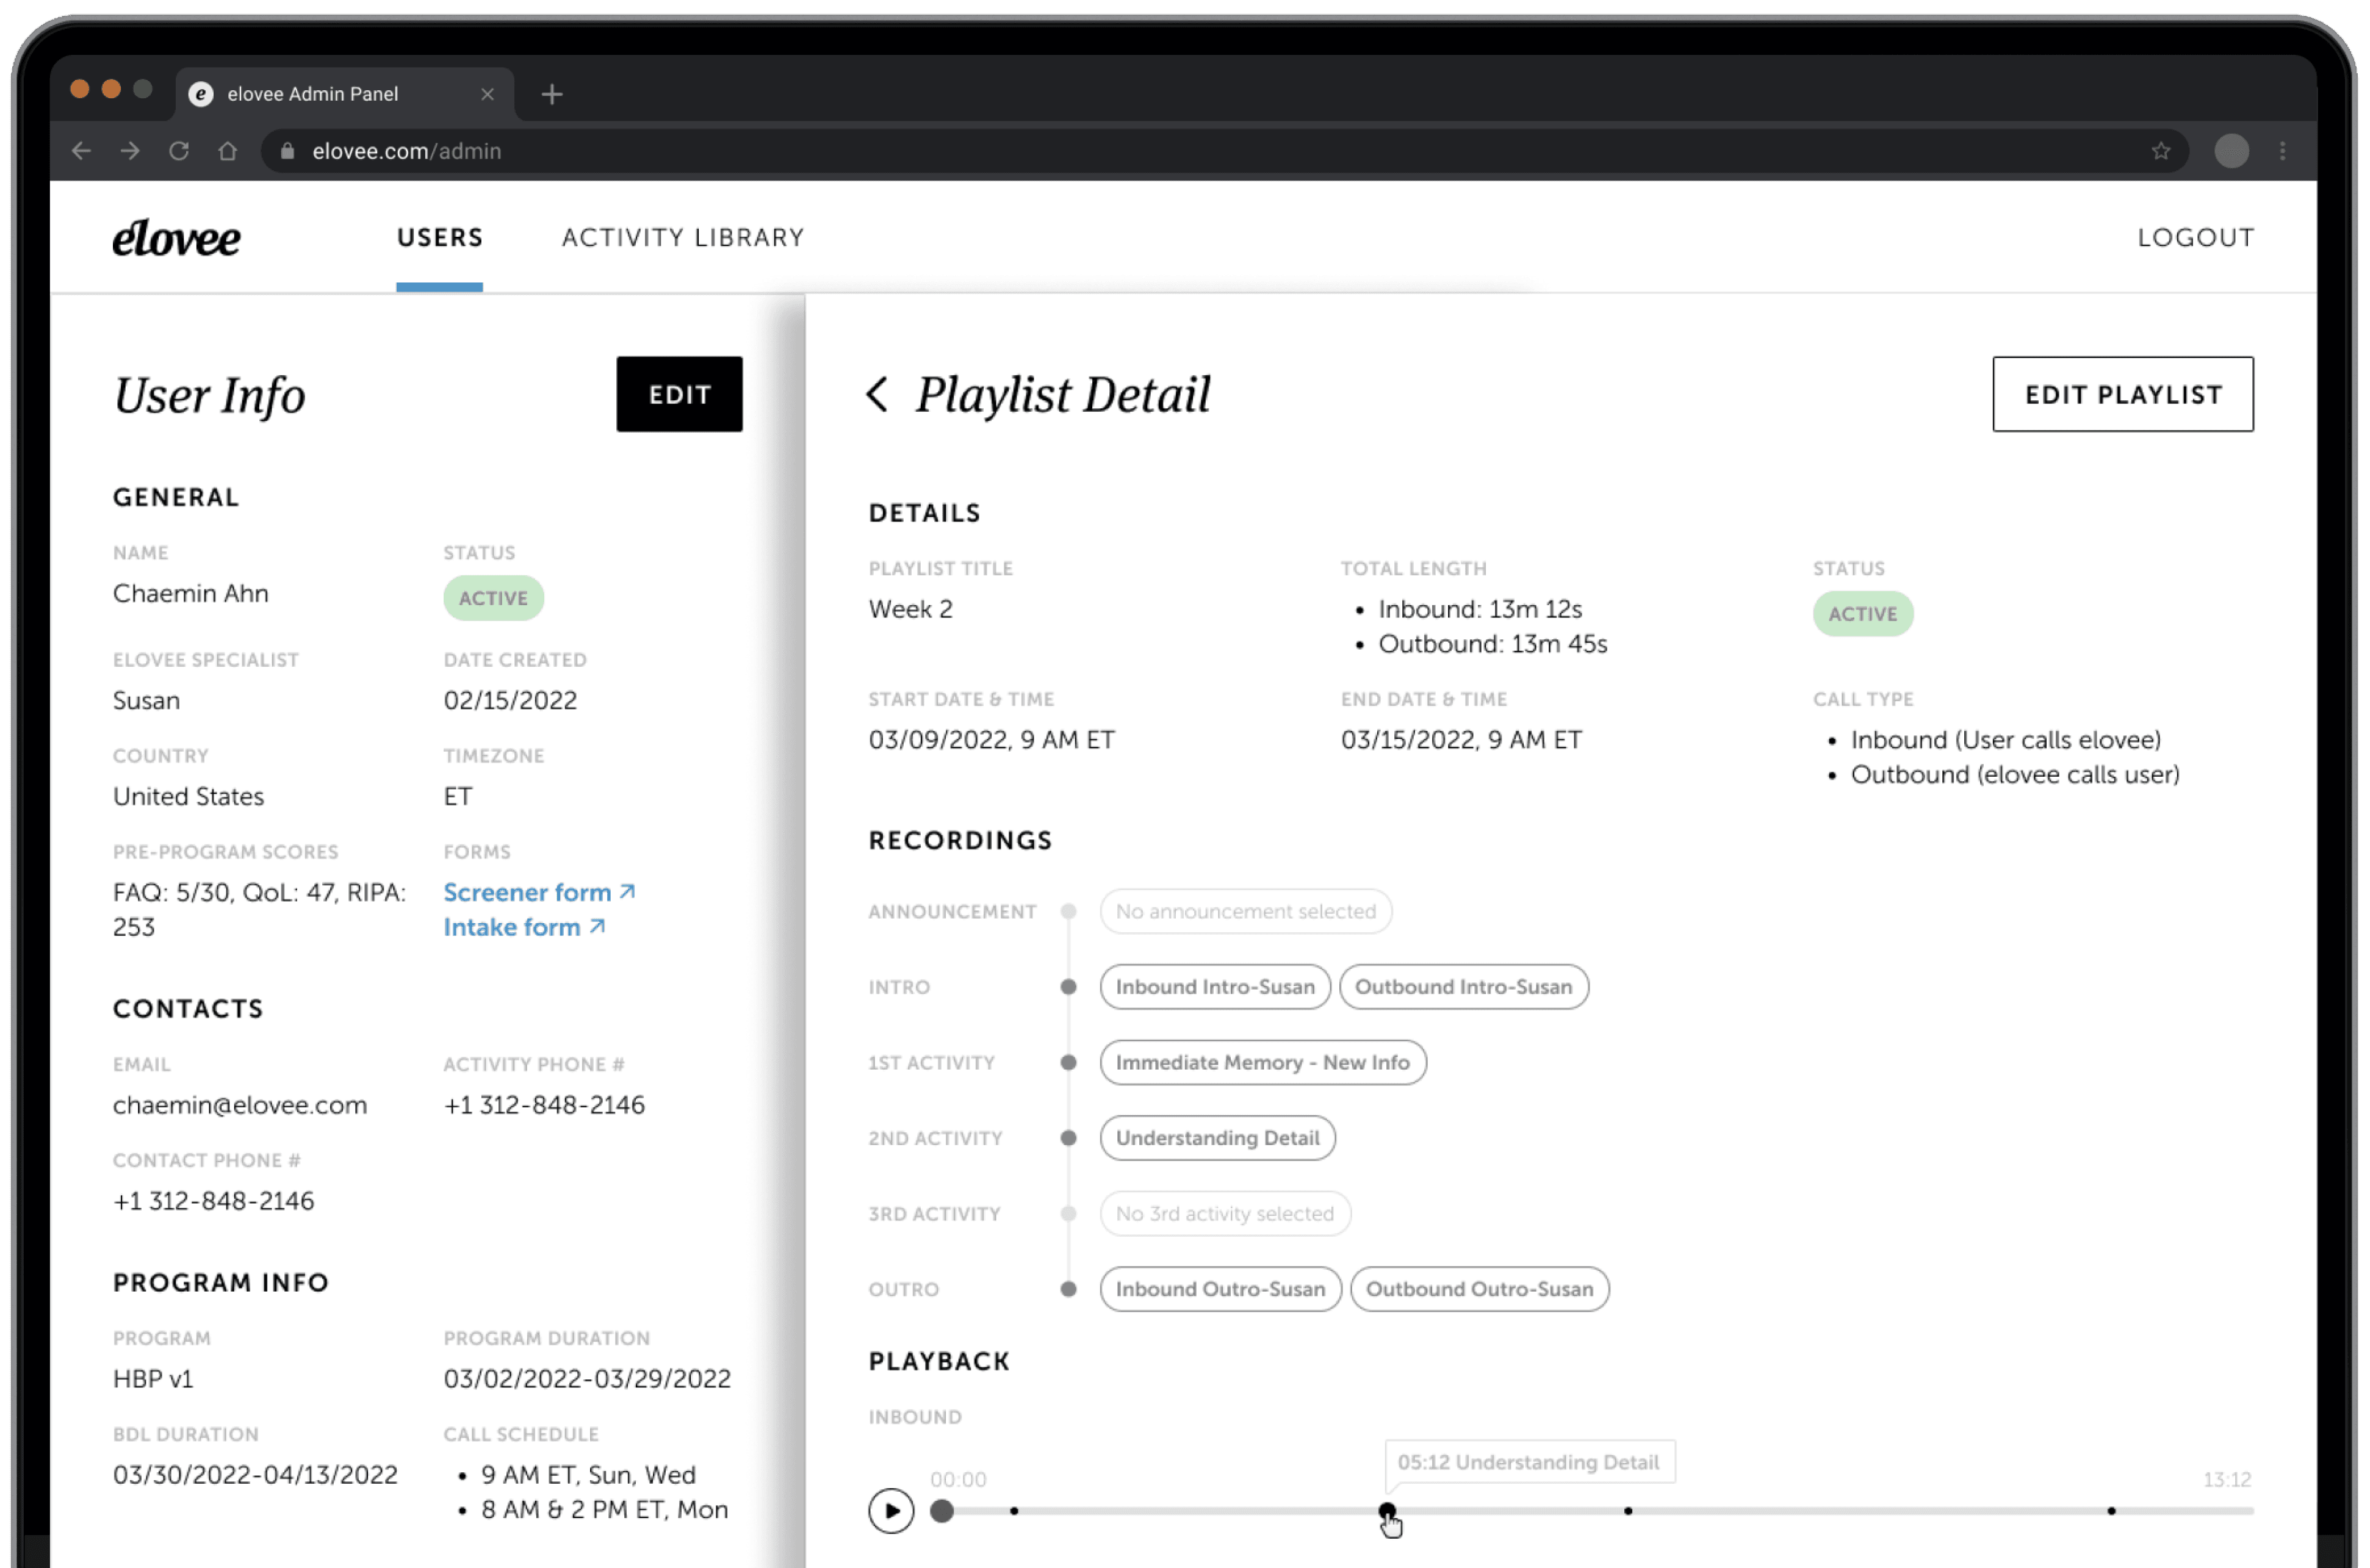The width and height of the screenshot is (2370, 1568).
Task: Select the Inbound Intro-Susan recording
Action: [x=1215, y=987]
